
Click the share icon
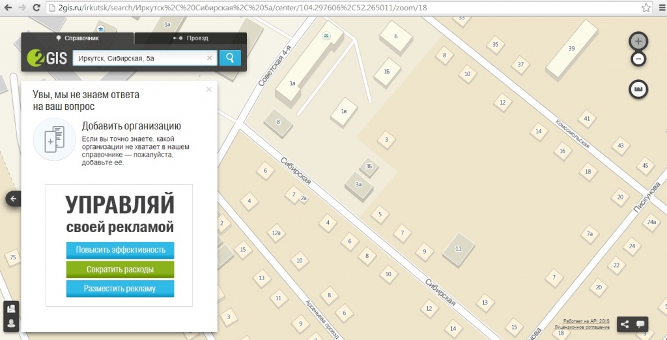(625, 324)
